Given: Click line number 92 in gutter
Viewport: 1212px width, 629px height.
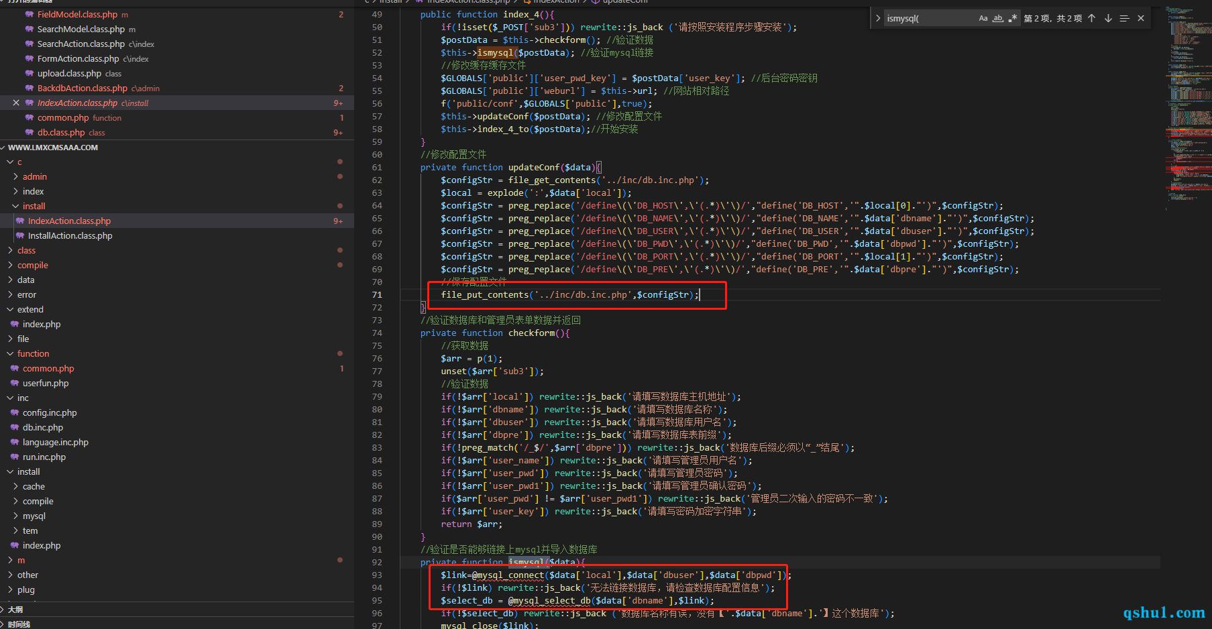Looking at the screenshot, I should pyautogui.click(x=377, y=562).
